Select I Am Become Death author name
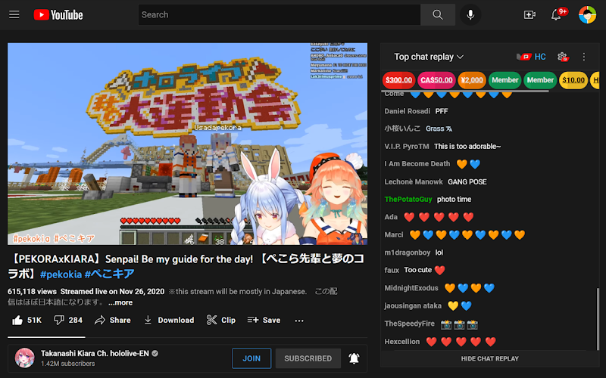The height and width of the screenshot is (378, 606). (417, 163)
